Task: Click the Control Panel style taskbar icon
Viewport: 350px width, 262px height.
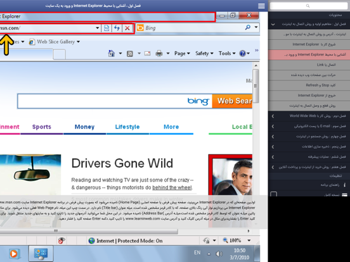Action: tap(41, 254)
